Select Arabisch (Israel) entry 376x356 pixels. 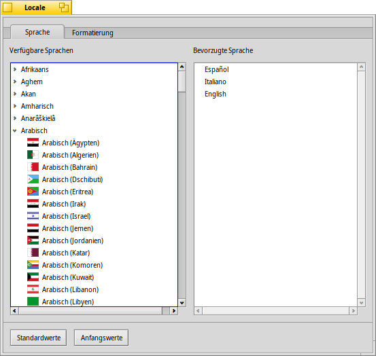tap(95, 216)
